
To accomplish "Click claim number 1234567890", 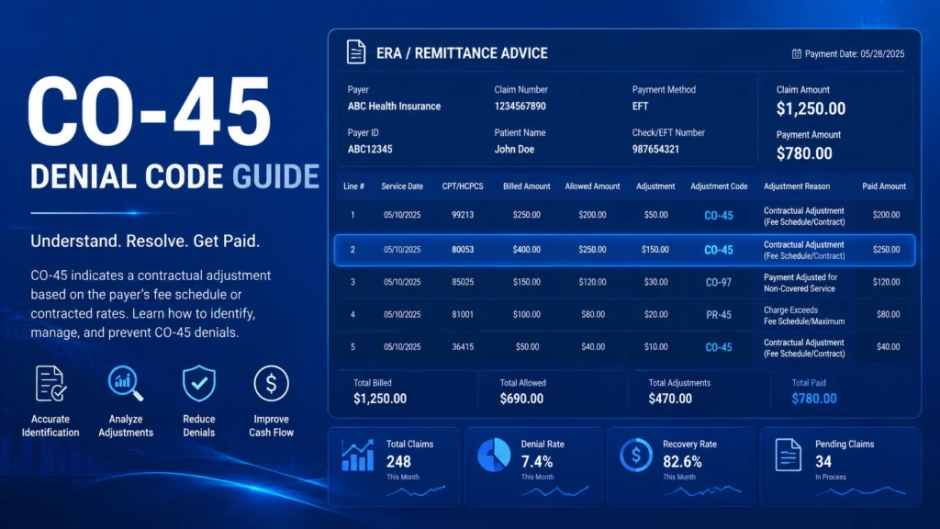I will tap(520, 107).
